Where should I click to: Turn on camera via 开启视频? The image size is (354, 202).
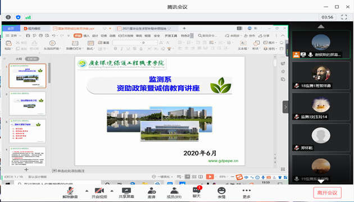click(99, 193)
